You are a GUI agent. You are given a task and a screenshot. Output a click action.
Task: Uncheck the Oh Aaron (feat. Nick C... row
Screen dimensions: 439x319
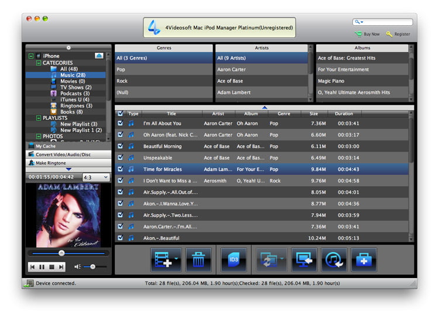point(121,135)
